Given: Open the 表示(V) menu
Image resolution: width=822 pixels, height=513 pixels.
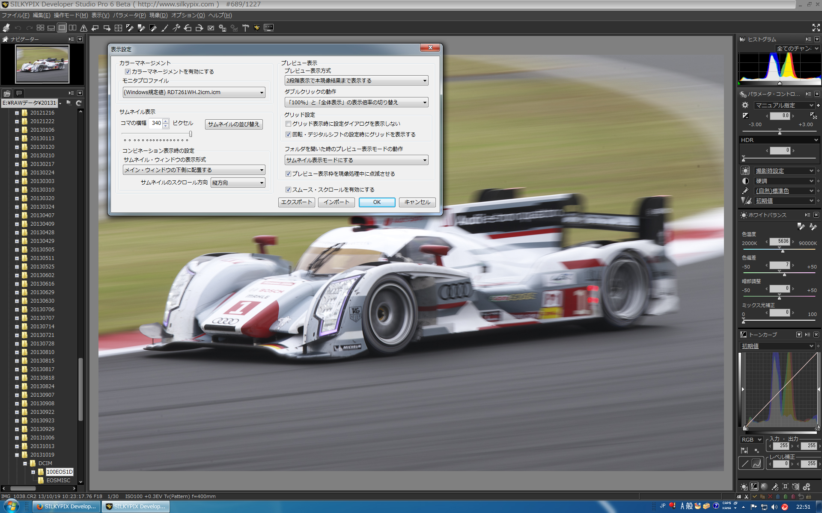Looking at the screenshot, I should click(x=101, y=15).
